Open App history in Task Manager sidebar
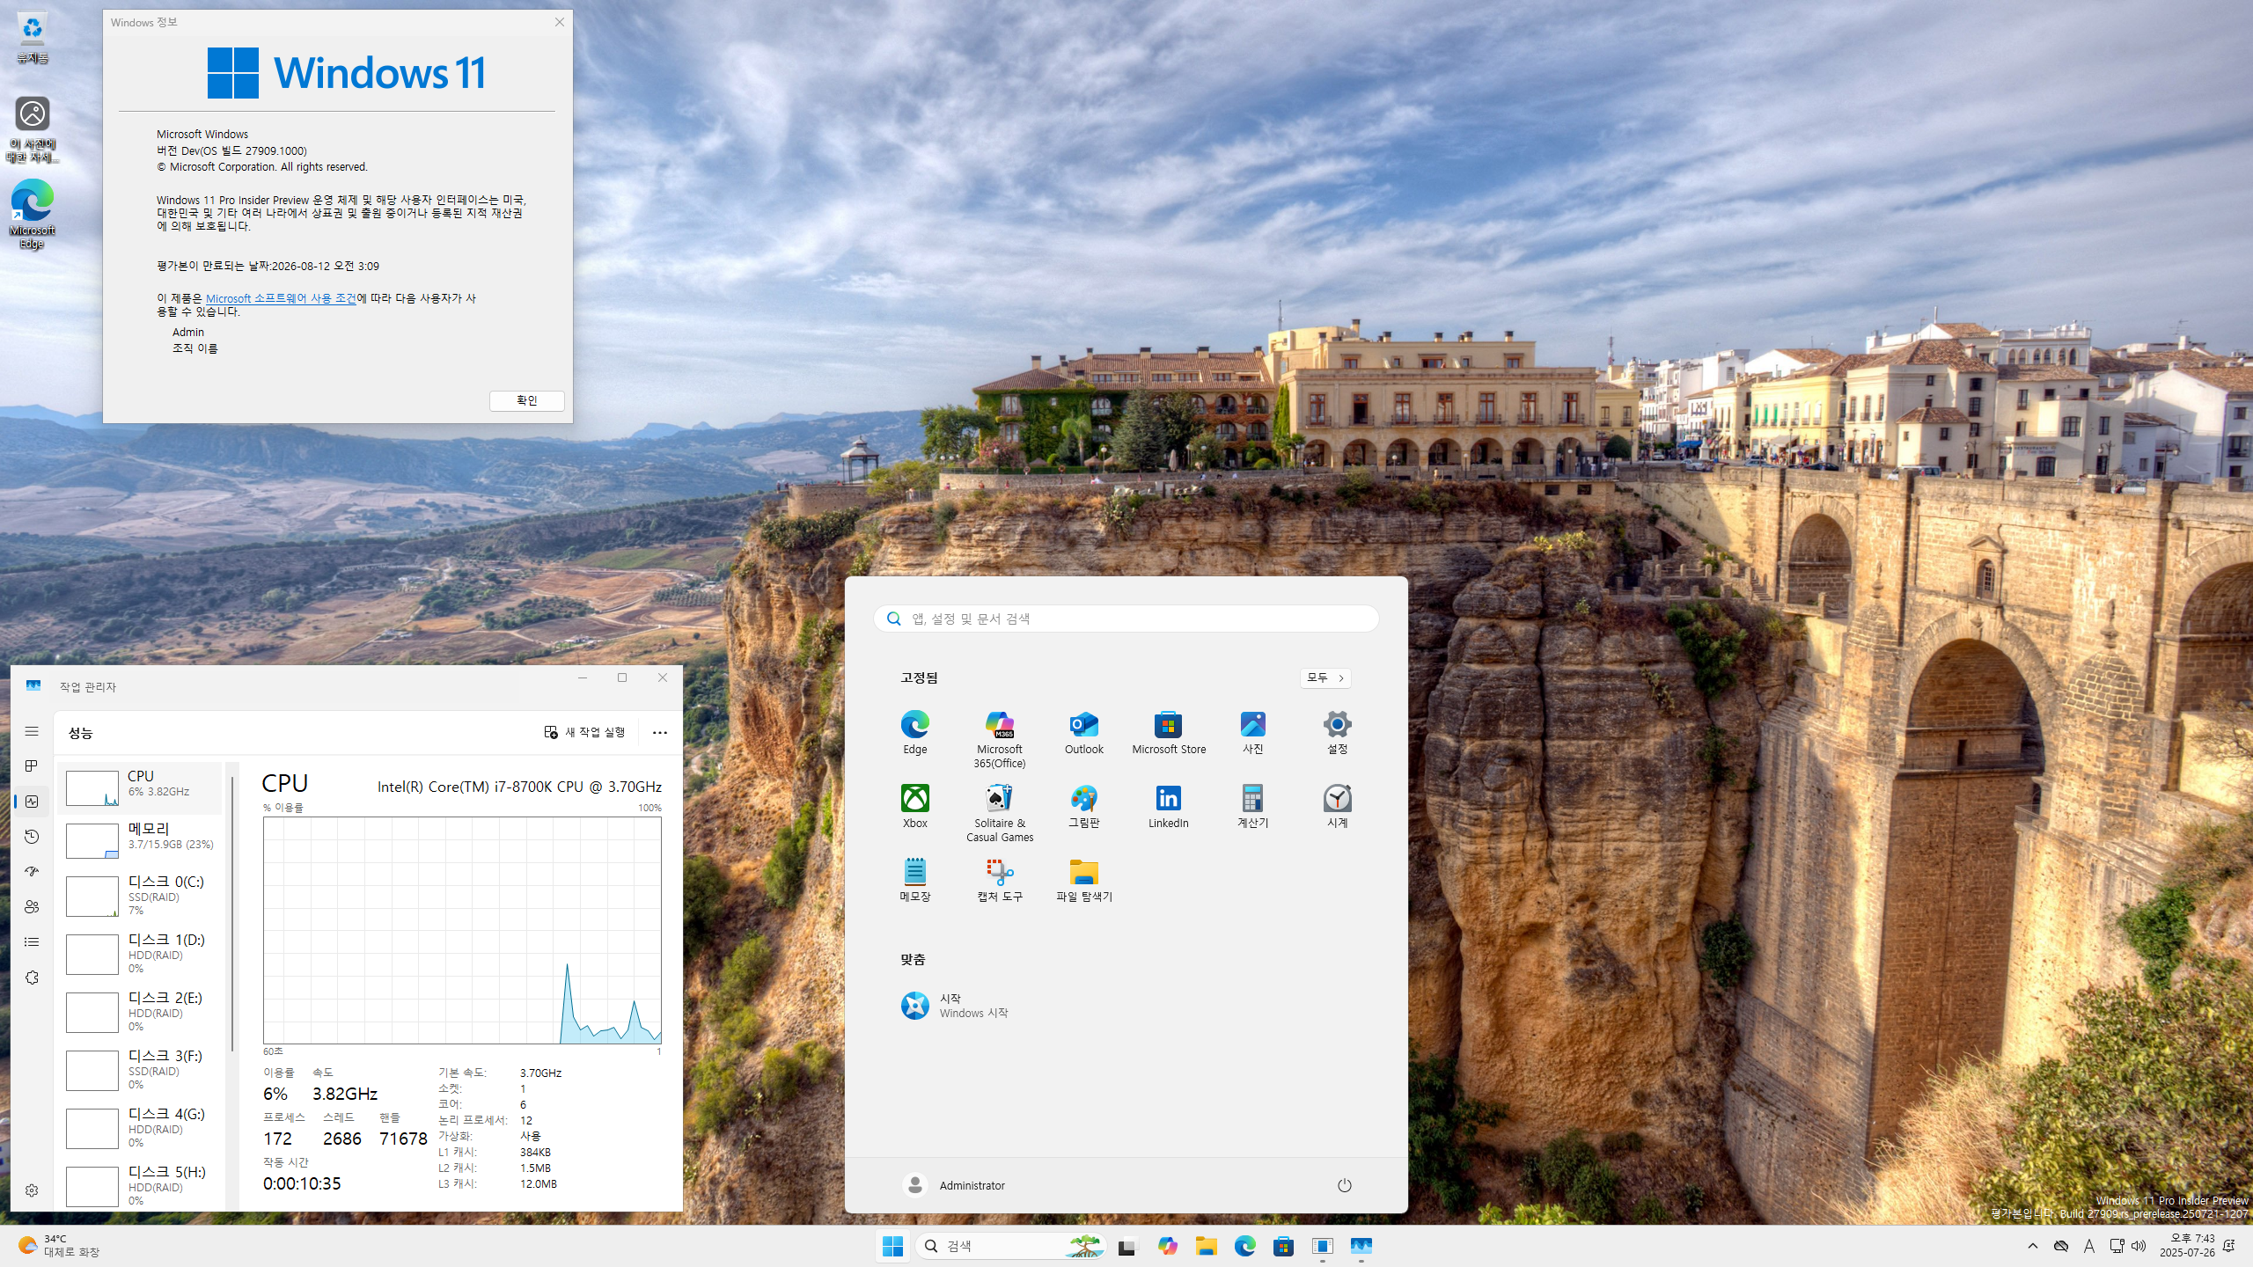This screenshot has width=2253, height=1267. point(32,837)
